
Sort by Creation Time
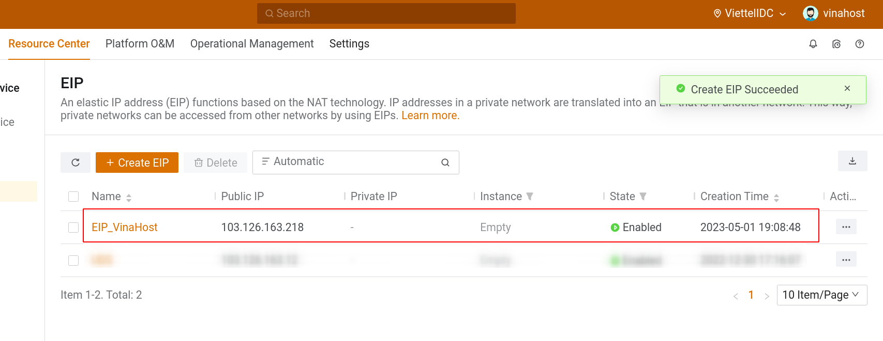776,197
